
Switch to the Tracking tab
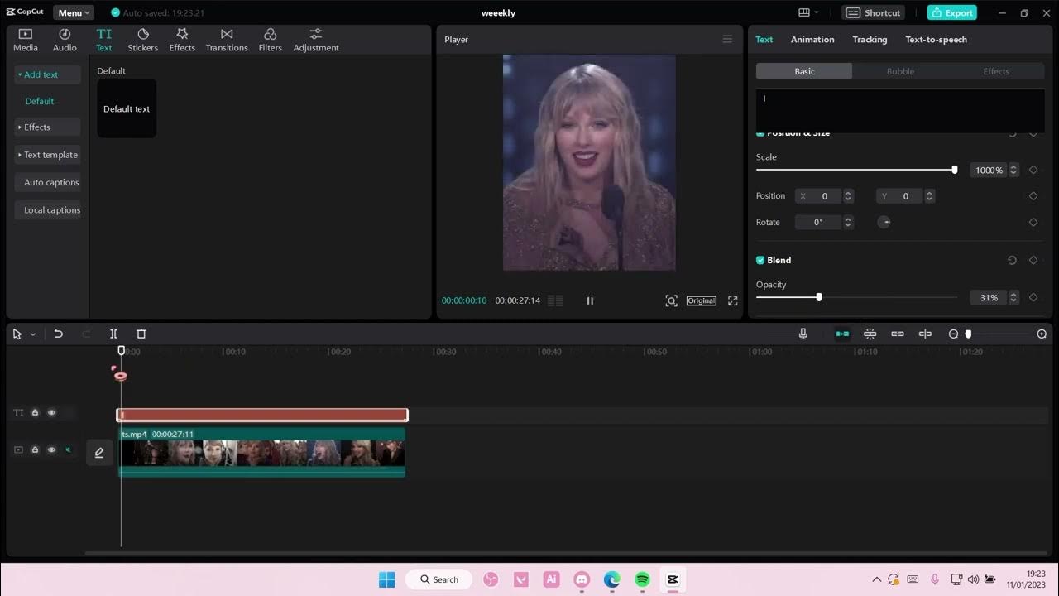tap(870, 40)
